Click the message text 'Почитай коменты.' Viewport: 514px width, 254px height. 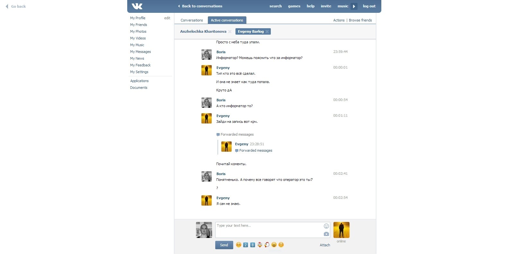[x=231, y=164]
